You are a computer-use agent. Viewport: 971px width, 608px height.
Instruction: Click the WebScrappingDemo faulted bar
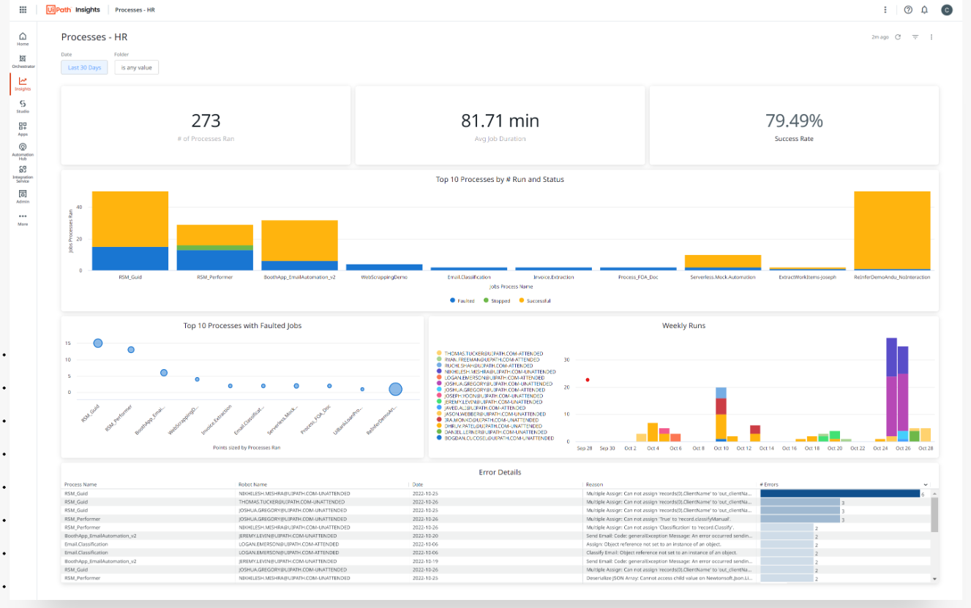point(384,267)
